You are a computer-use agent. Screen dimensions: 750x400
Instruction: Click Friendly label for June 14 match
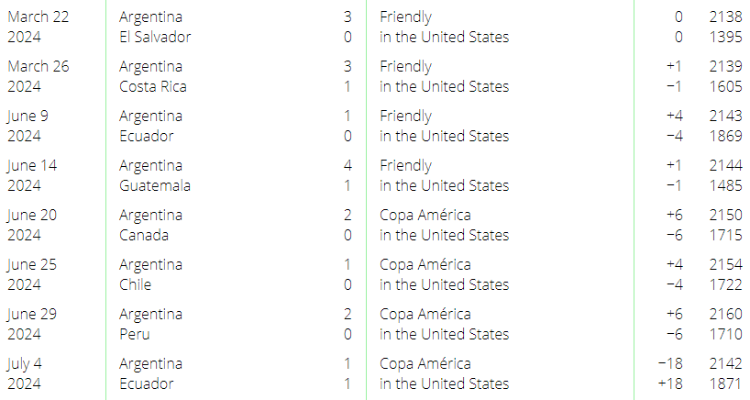click(405, 165)
